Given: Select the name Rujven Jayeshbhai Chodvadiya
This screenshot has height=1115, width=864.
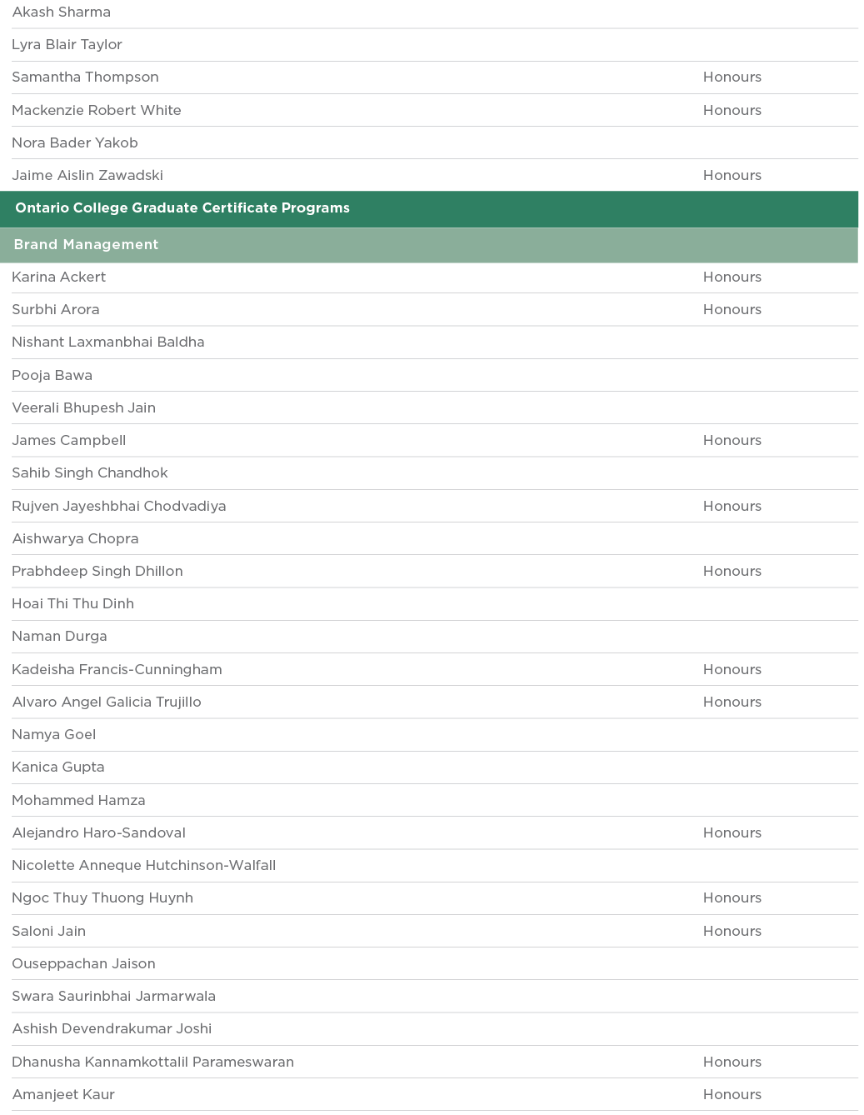Looking at the screenshot, I should pos(119,507).
